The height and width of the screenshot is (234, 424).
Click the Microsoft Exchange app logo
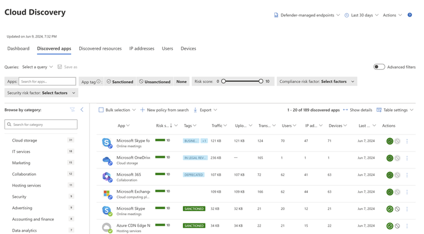click(107, 194)
